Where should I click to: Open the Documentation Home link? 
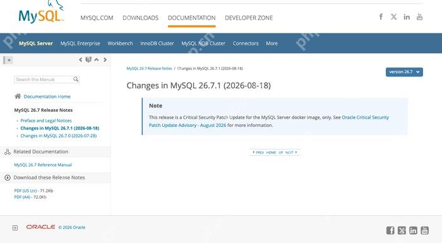pyautogui.click(x=47, y=97)
